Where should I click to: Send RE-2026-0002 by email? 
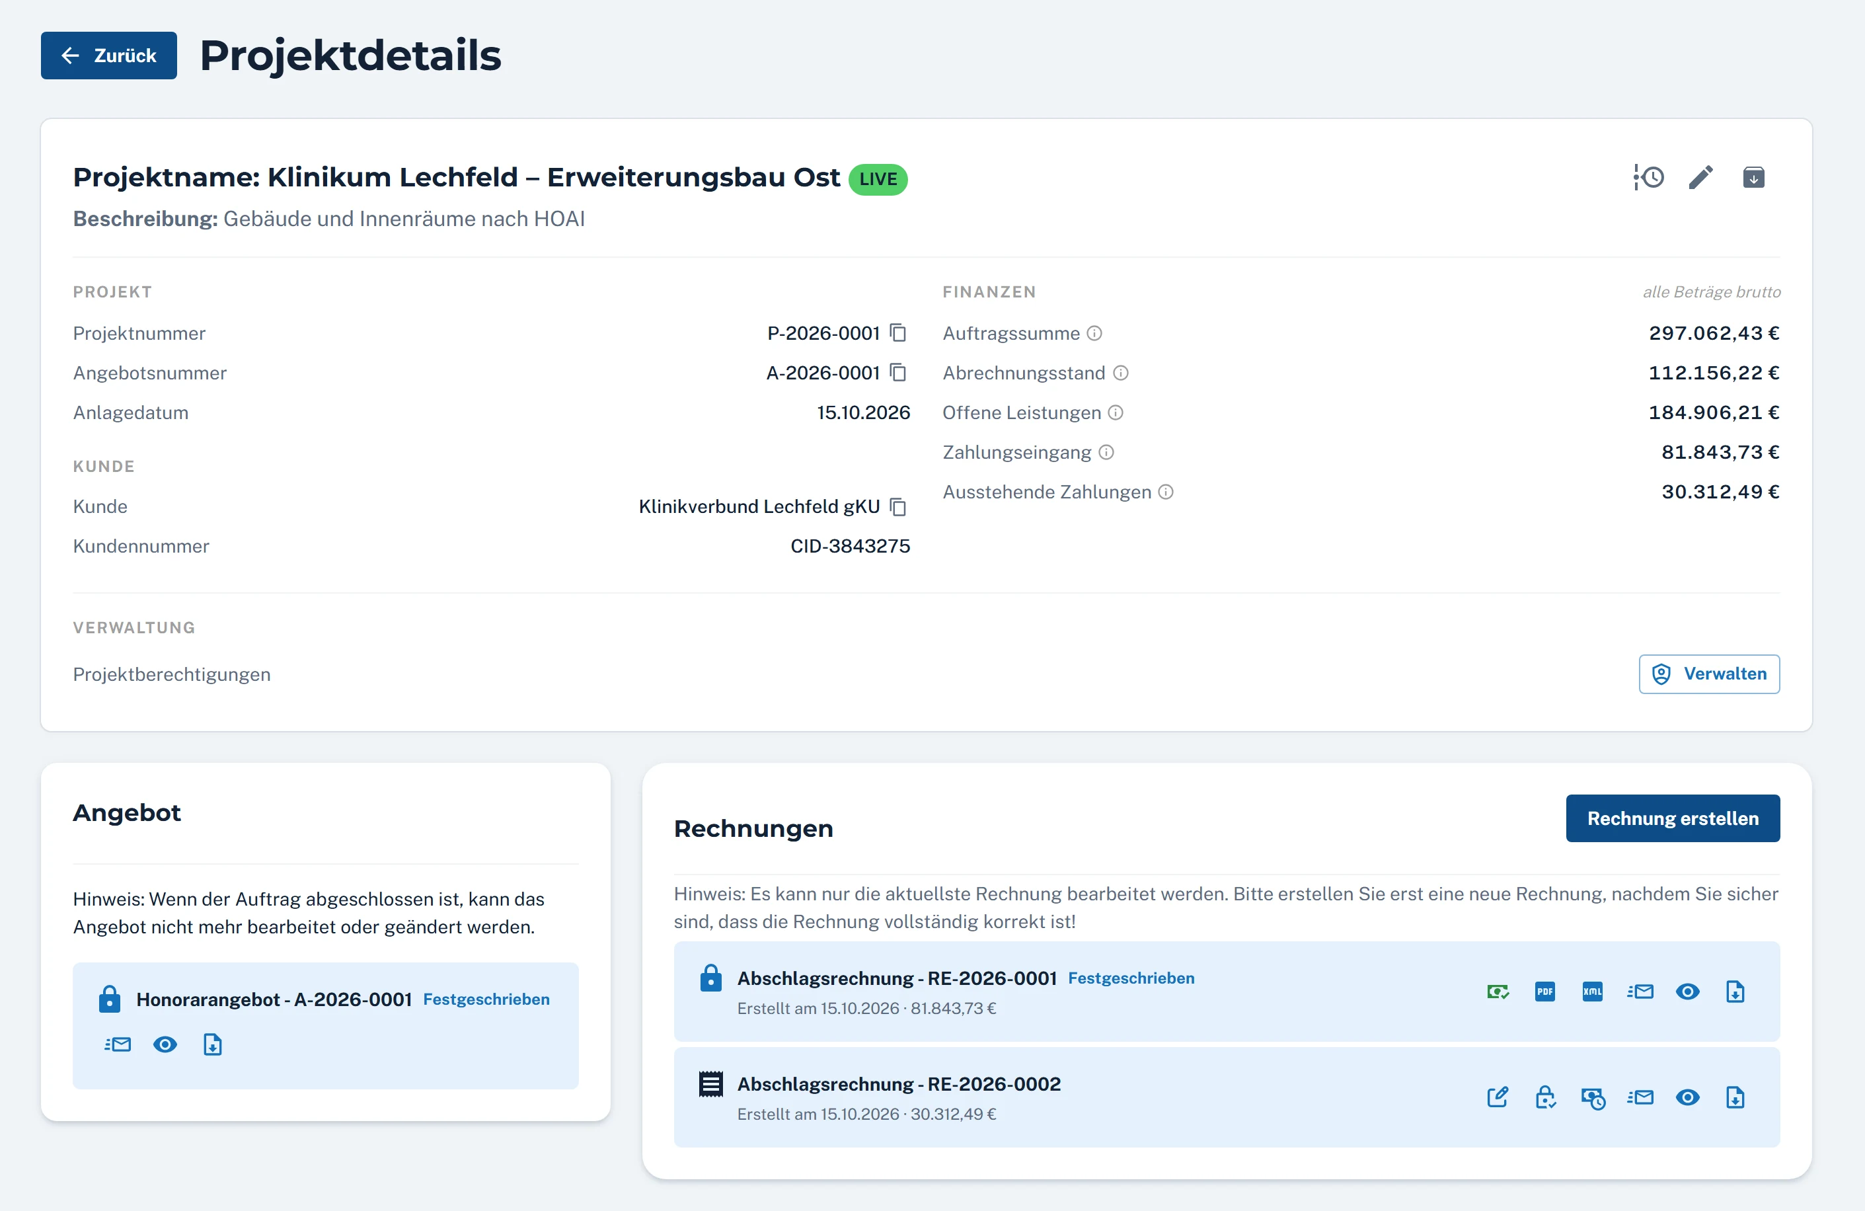pyautogui.click(x=1640, y=1098)
